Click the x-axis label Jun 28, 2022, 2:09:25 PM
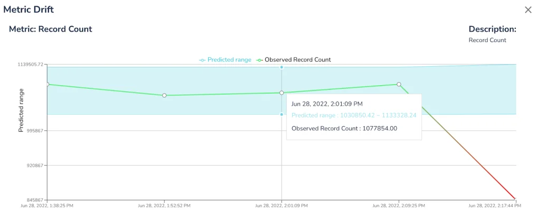The width and height of the screenshot is (540, 214). click(399, 206)
